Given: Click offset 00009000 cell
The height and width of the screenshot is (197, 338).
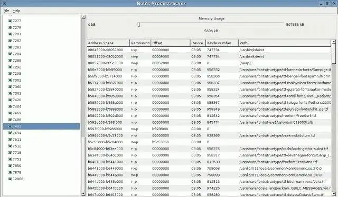Looking at the screenshot, I should pyautogui.click(x=161, y=56).
